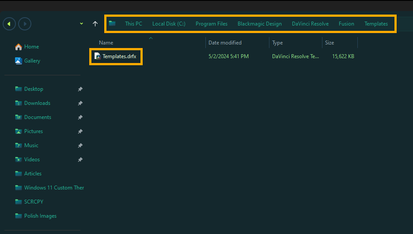
Task: Click the Gallery picture icon
Action: pyautogui.click(x=19, y=61)
